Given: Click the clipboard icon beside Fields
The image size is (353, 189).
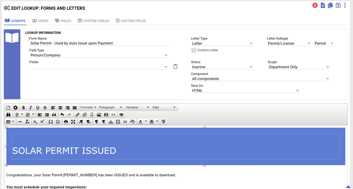Looking at the screenshot, I should (x=176, y=66).
